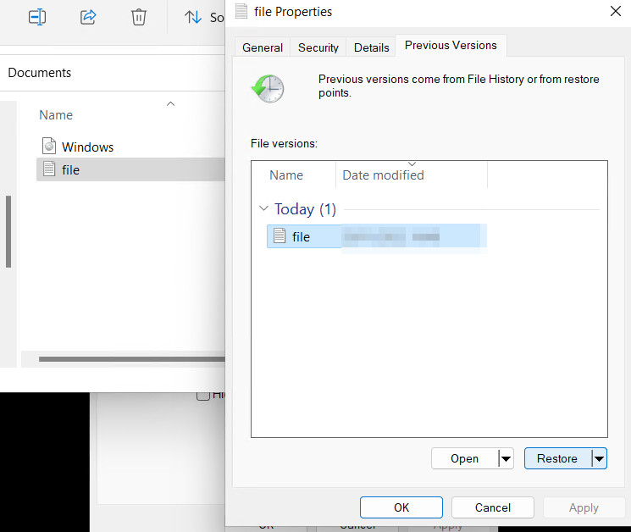
Task: Switch to the General tab
Action: pos(263,47)
